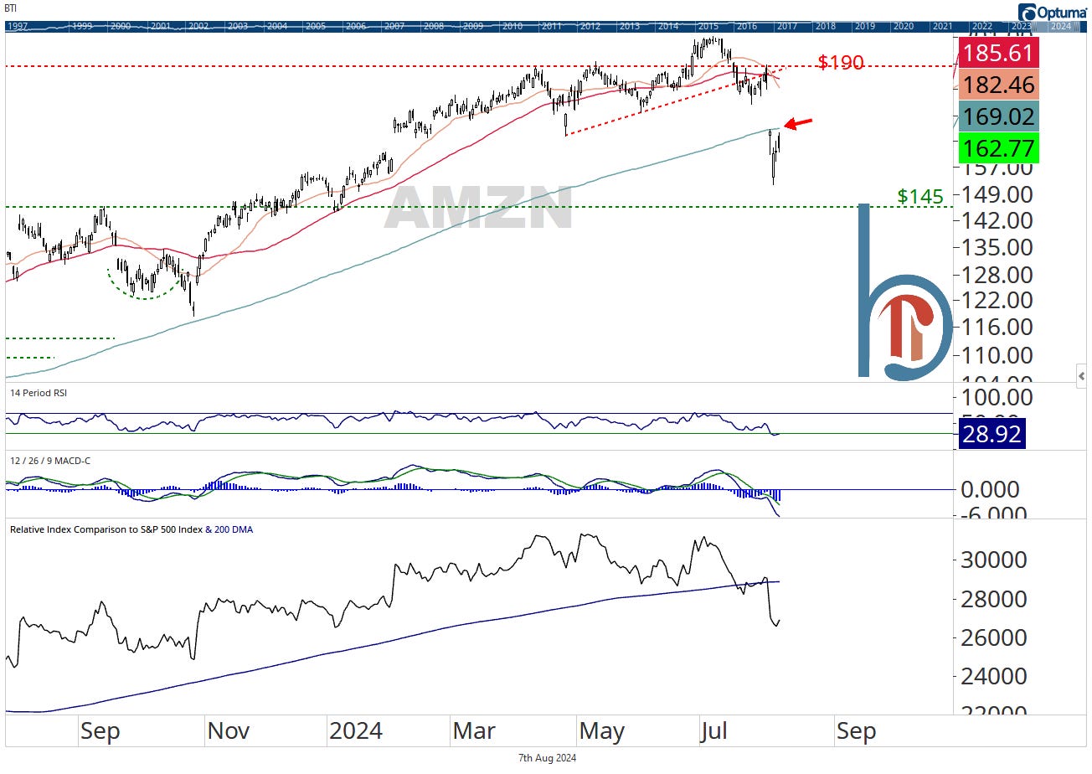Click the 116.00 price axis value
Viewport: 1092px width, 774px height.
coord(998,327)
